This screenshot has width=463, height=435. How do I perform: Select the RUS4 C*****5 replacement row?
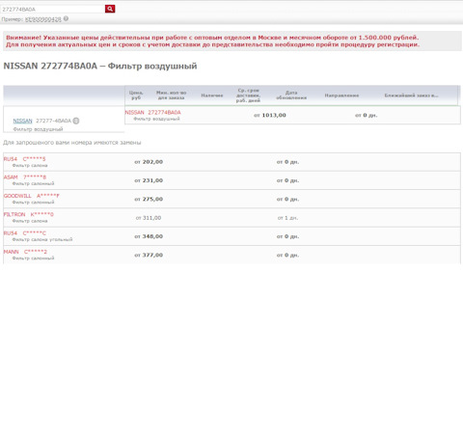[x=231, y=162]
